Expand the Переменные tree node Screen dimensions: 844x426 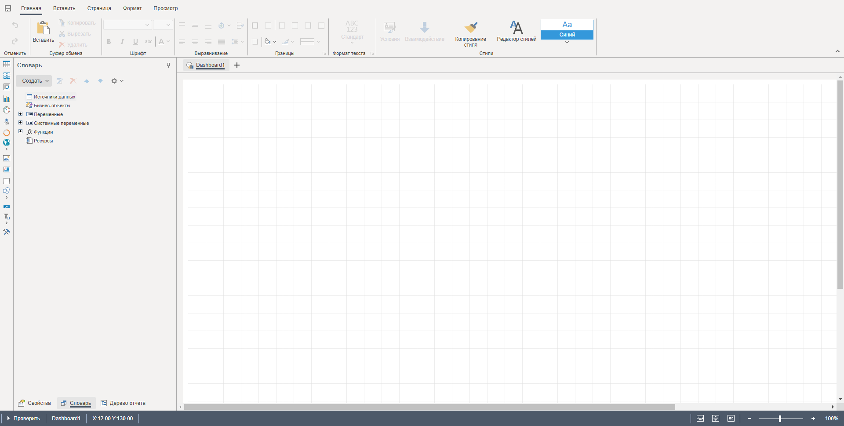tap(20, 114)
